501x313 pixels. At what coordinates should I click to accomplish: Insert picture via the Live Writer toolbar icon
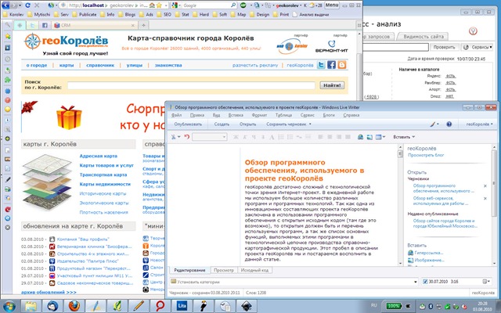369,137
